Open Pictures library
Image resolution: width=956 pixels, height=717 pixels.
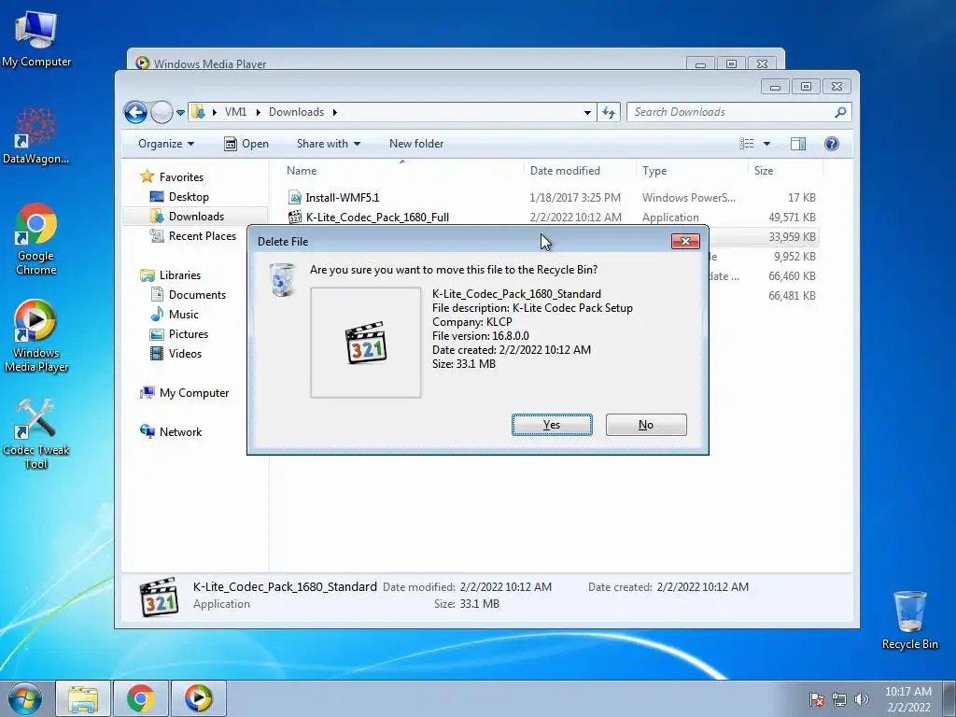click(x=189, y=334)
